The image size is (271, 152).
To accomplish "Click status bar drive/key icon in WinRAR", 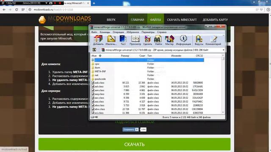I will 94,117.
